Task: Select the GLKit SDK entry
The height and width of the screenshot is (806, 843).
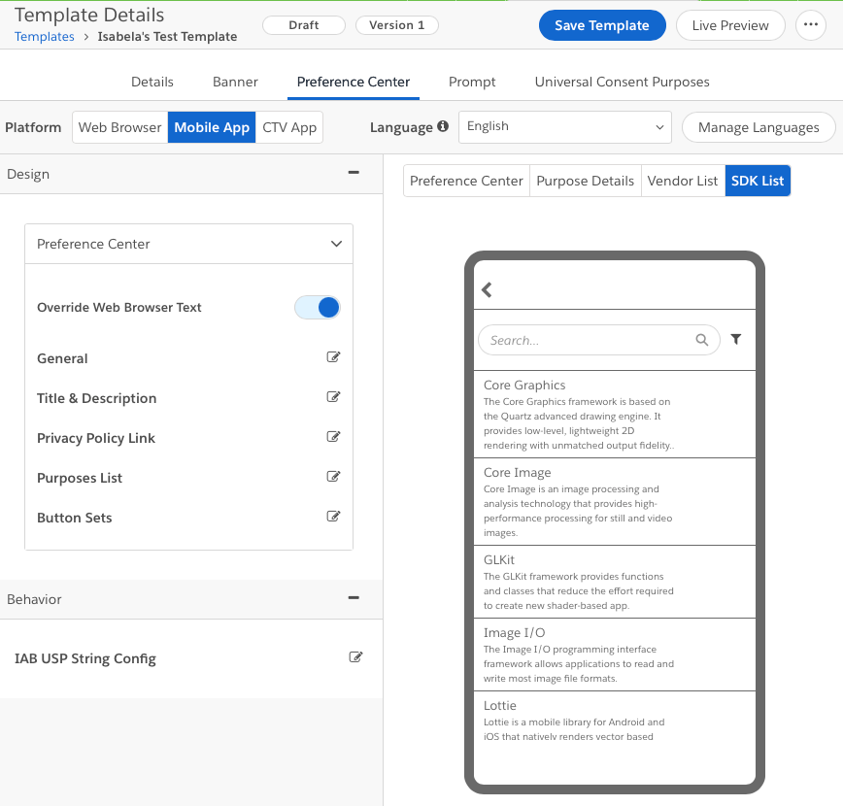Action: tap(615, 583)
